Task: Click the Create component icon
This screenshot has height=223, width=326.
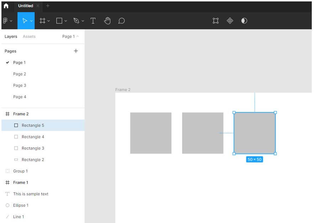Action: coord(230,21)
